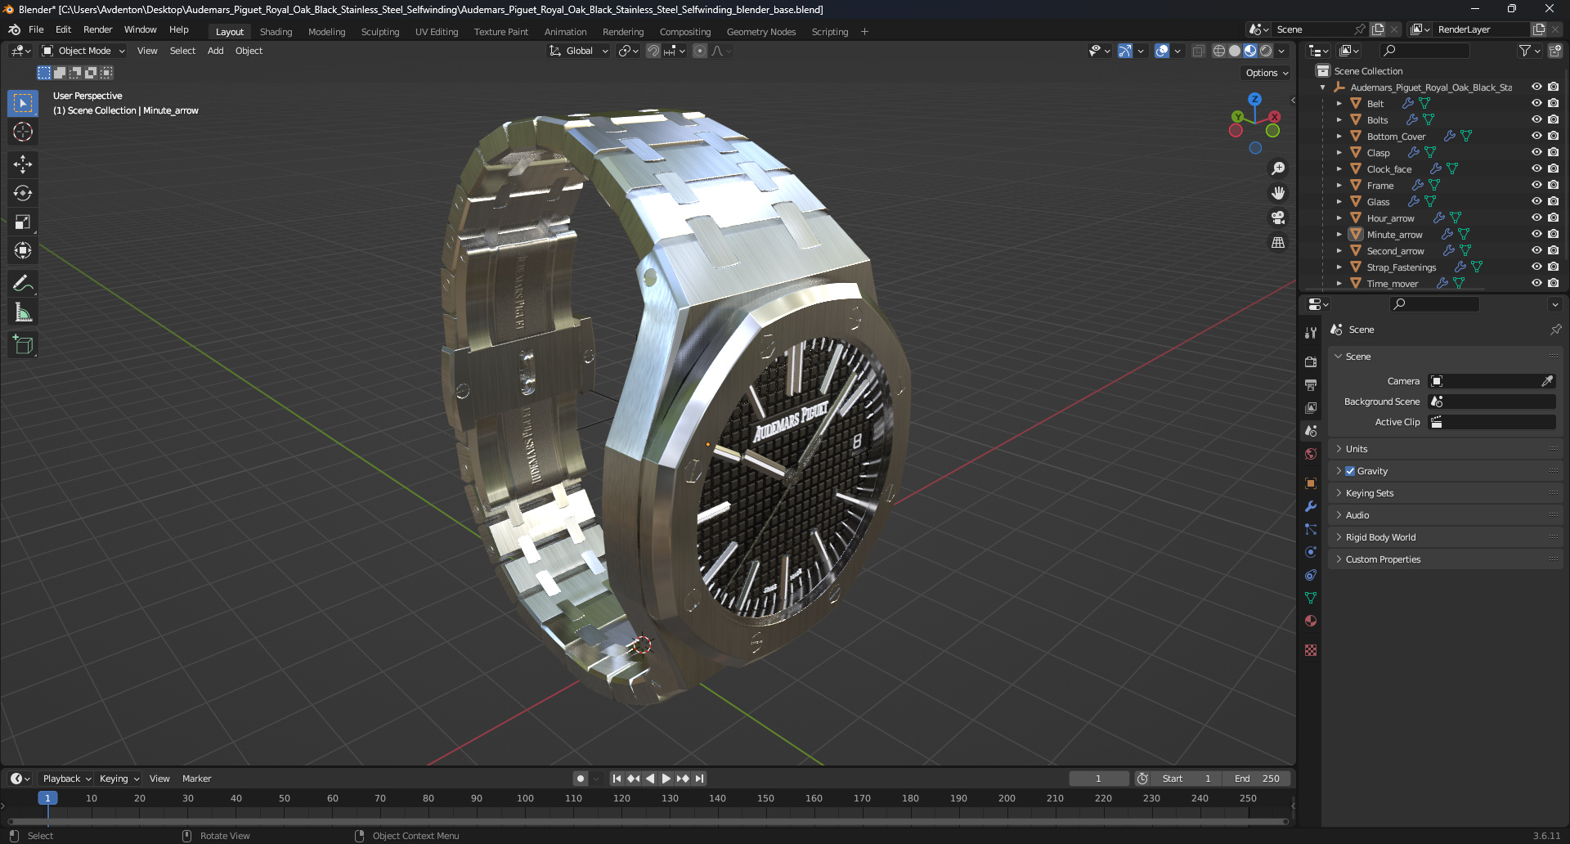Hide the Clasp object in viewport
This screenshot has width=1570, height=844.
click(1536, 152)
